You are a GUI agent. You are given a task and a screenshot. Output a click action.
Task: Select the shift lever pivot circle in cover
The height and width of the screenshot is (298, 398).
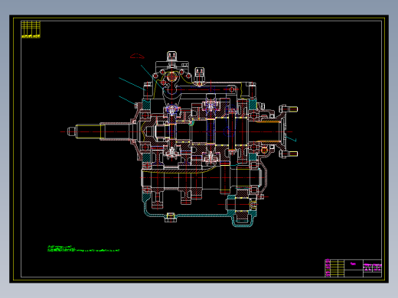click(x=171, y=76)
